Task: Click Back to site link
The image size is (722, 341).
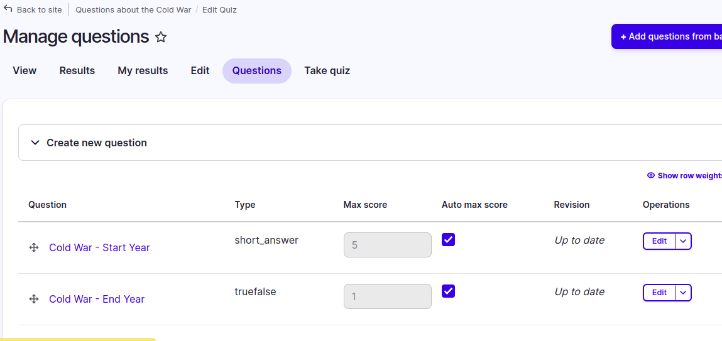Action: (39, 9)
